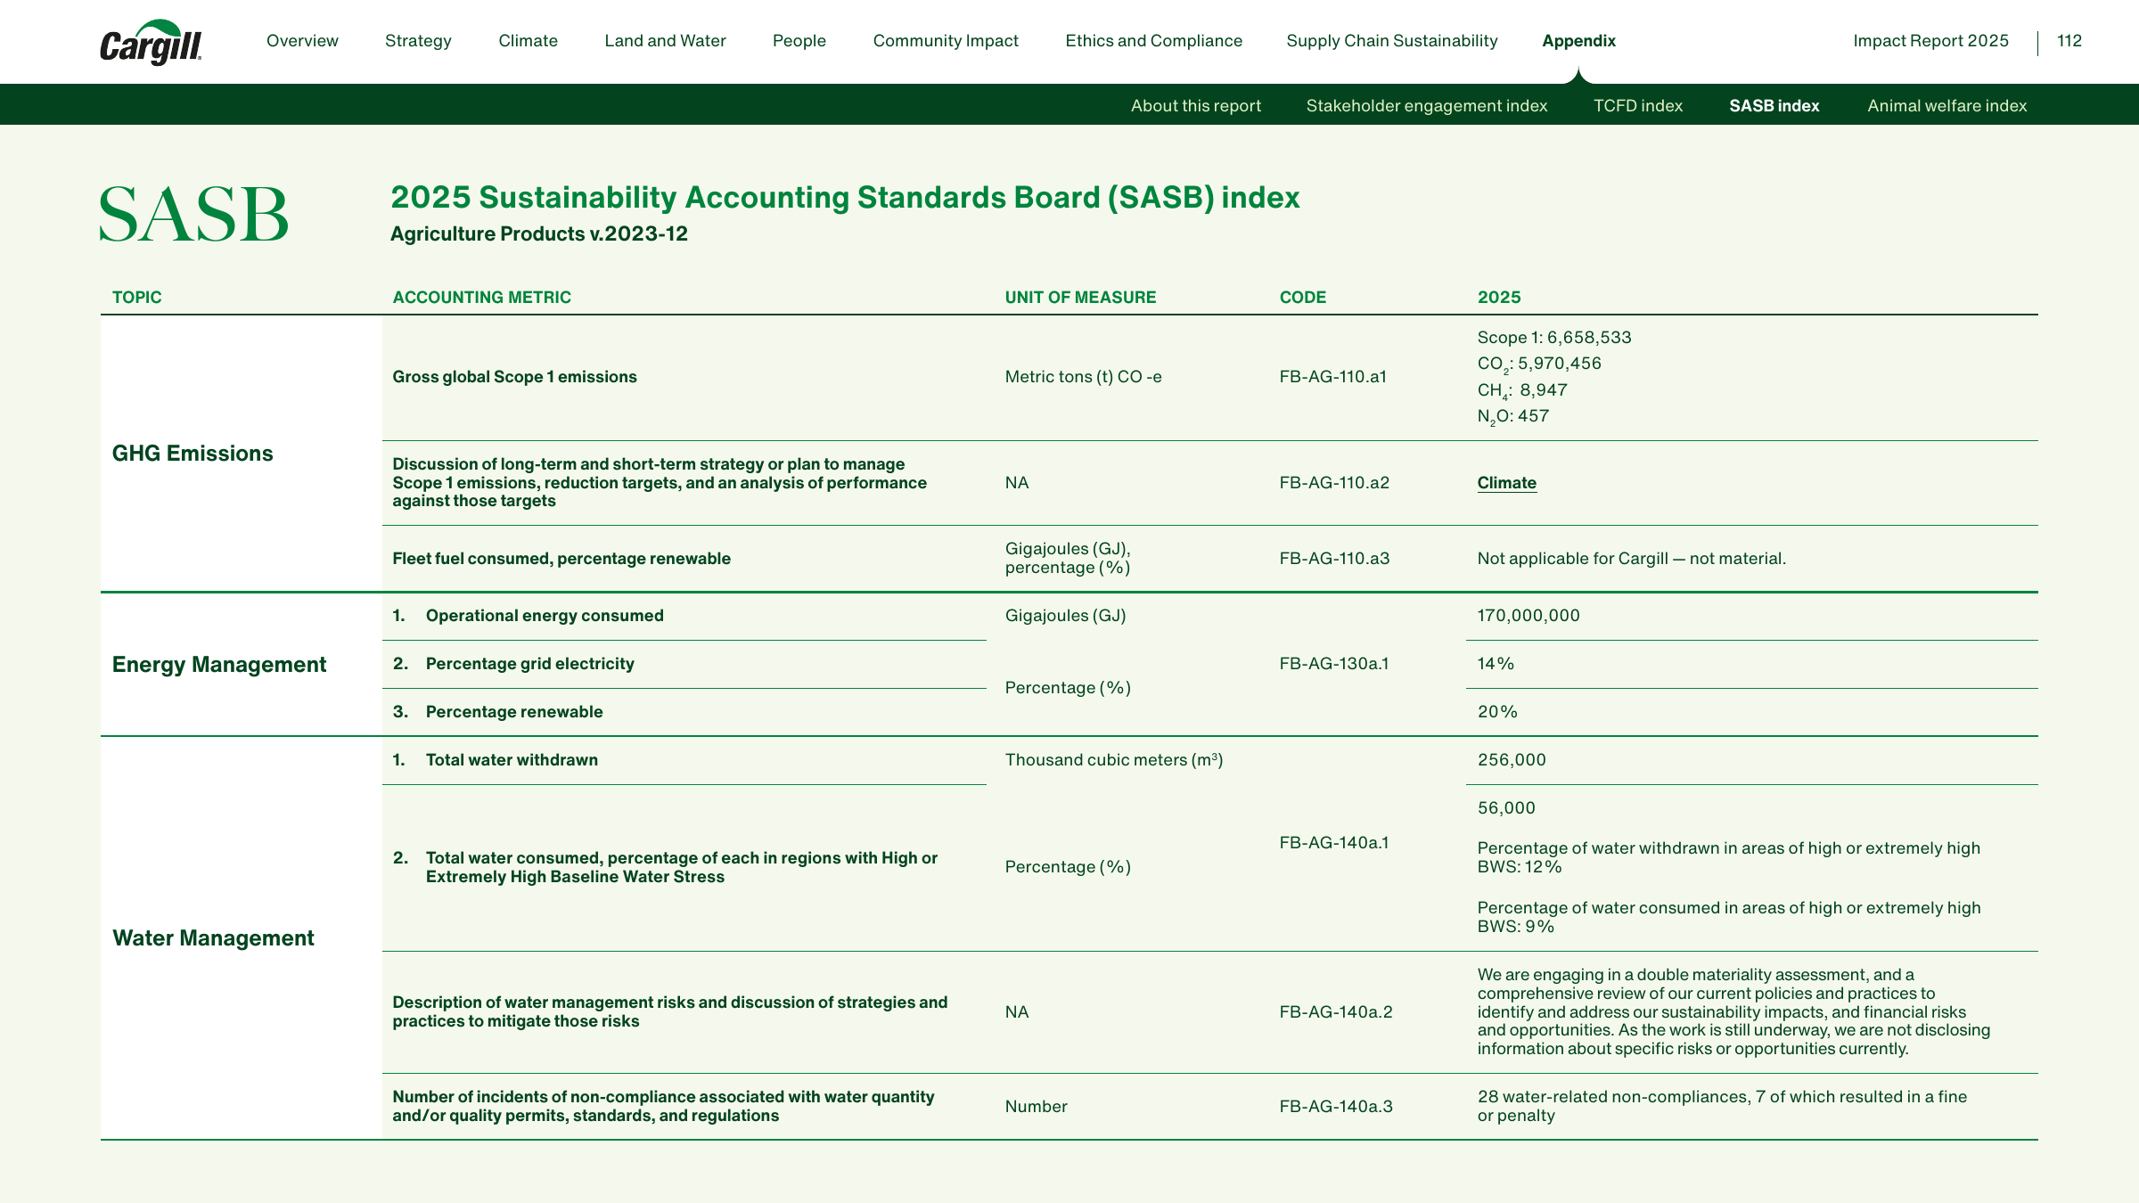Open the Overview section
Screen dimensions: 2139x1203
302,41
